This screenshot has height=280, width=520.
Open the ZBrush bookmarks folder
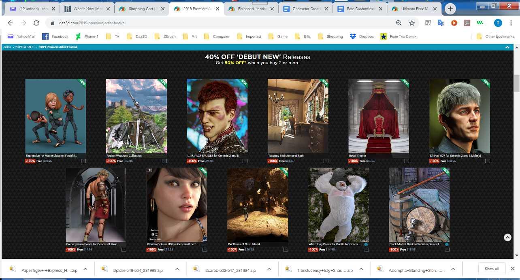click(x=165, y=36)
